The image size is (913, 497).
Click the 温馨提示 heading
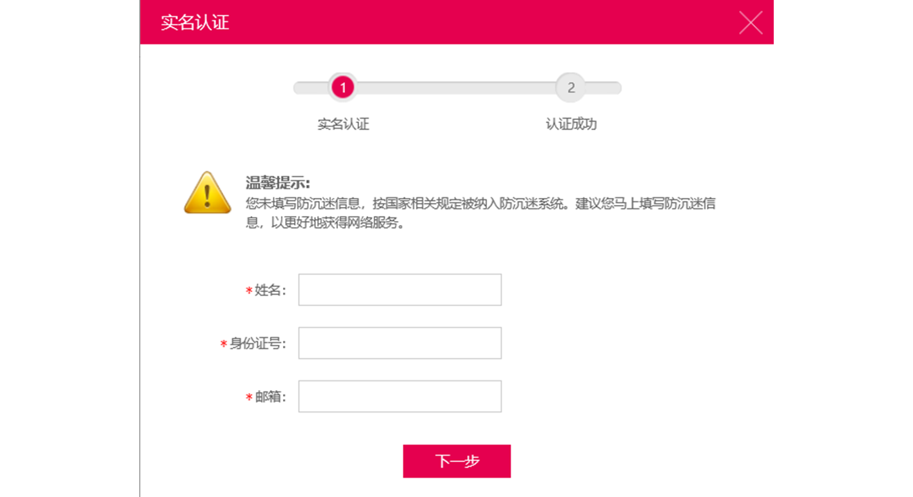click(x=278, y=183)
